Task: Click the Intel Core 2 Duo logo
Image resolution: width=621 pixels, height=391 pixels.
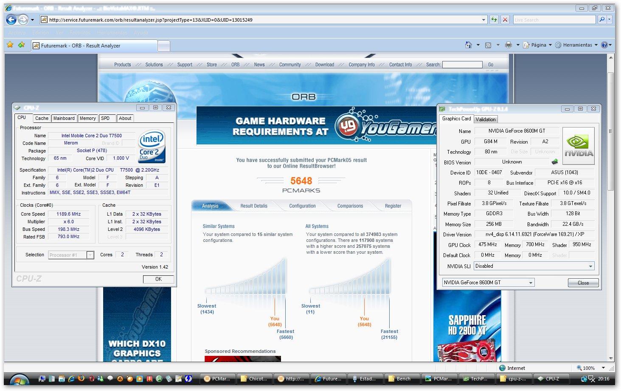Action: pos(152,147)
